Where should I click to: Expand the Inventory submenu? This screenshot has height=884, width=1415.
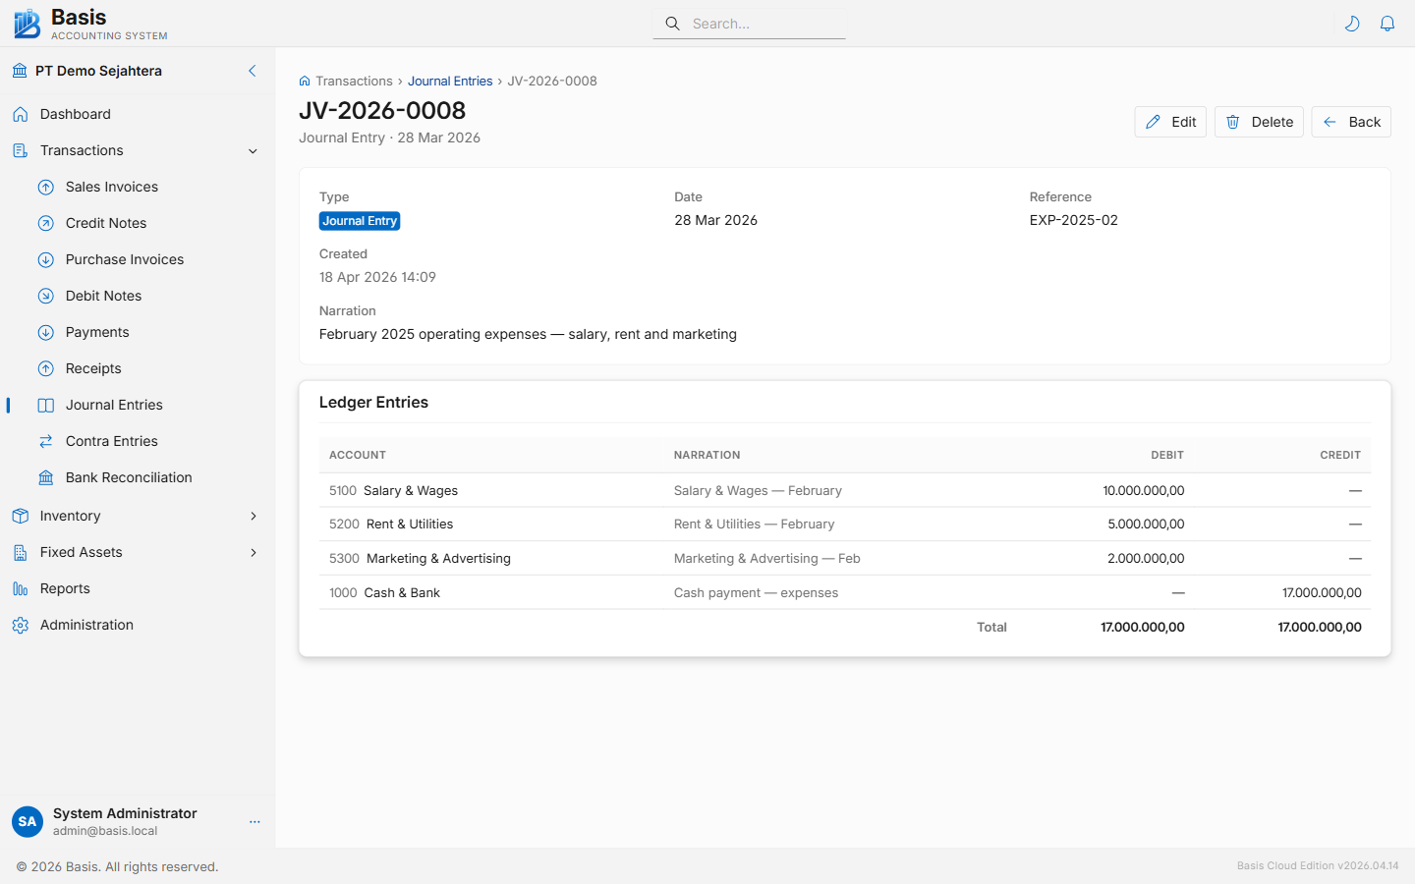tap(253, 516)
